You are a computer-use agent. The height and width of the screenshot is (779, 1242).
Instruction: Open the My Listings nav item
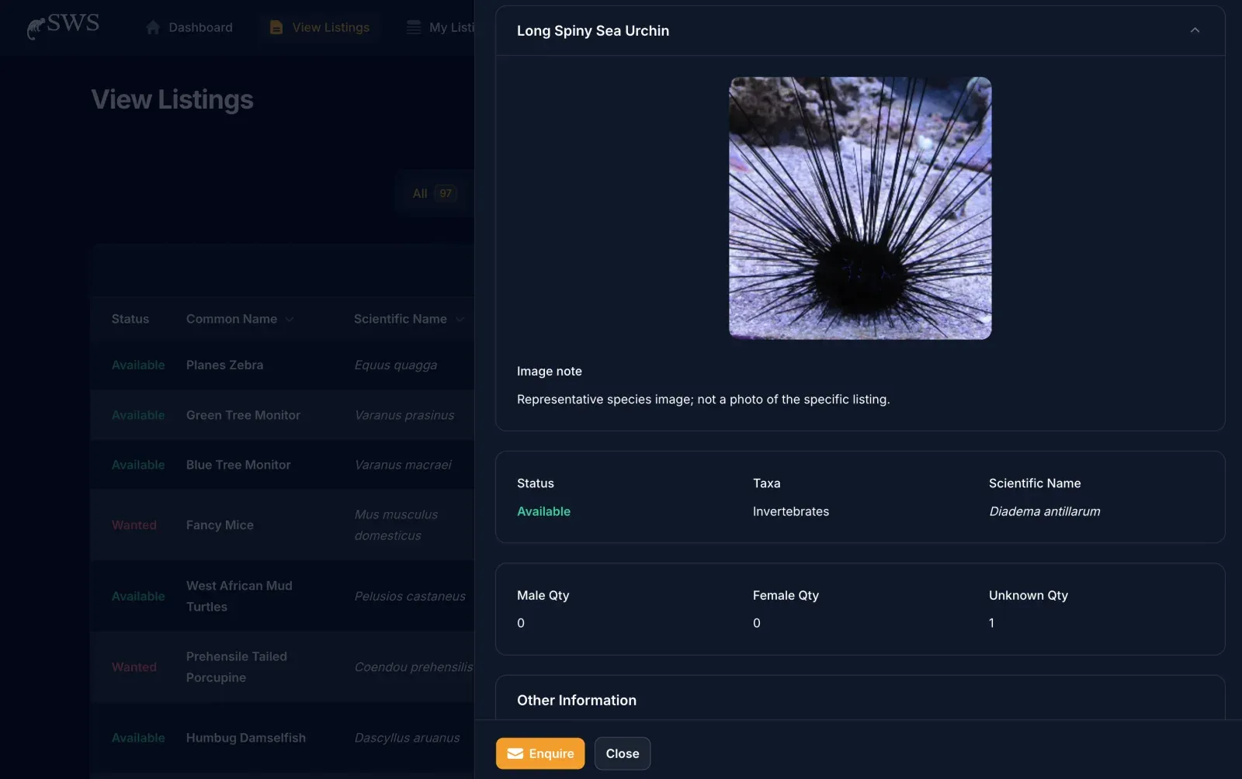tap(441, 28)
